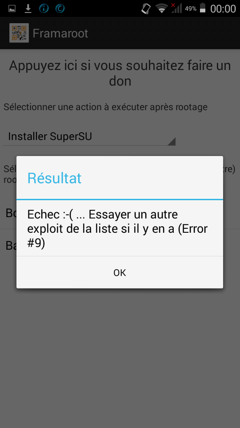240x428 pixels.
Task: Tap the Résultat dialog title
Action: pos(54,178)
